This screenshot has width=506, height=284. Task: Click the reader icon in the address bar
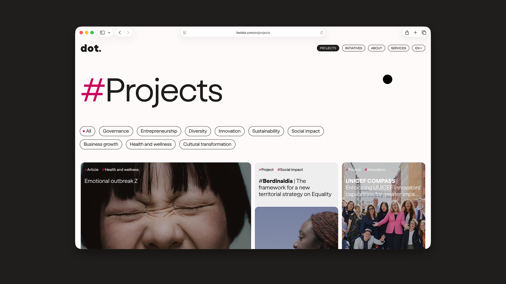(x=184, y=33)
